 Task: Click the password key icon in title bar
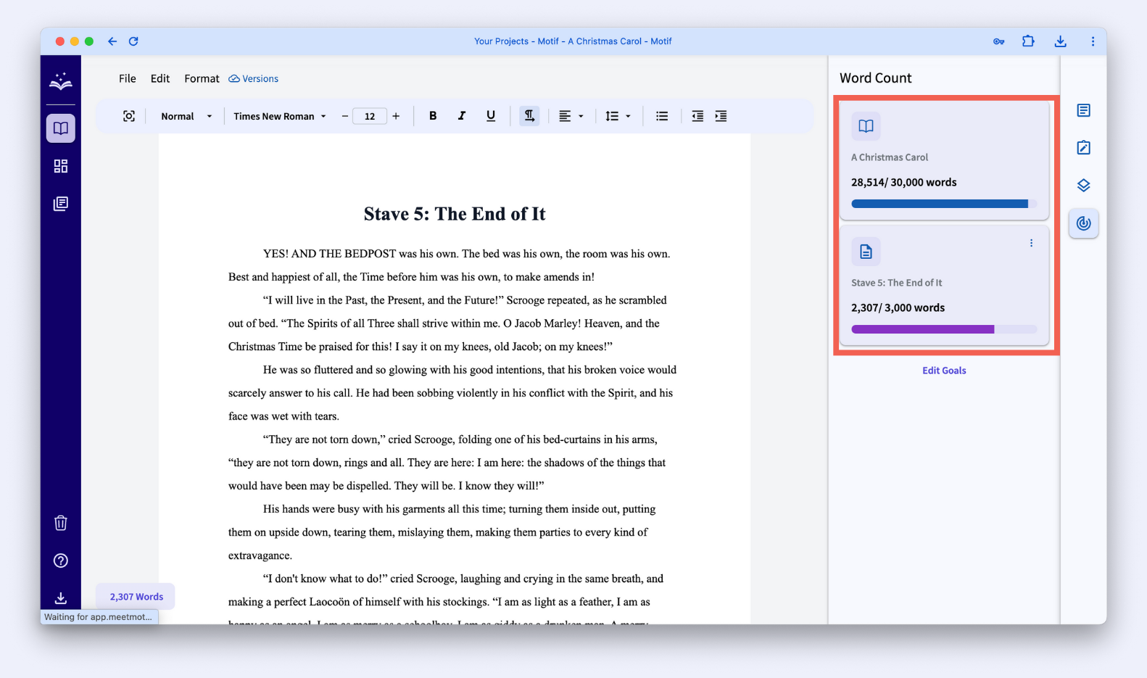click(x=998, y=41)
